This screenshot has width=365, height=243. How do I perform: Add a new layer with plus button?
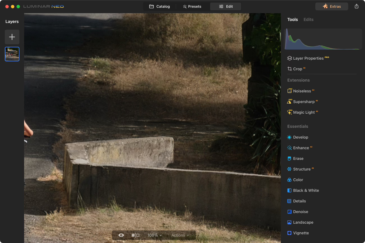point(12,37)
